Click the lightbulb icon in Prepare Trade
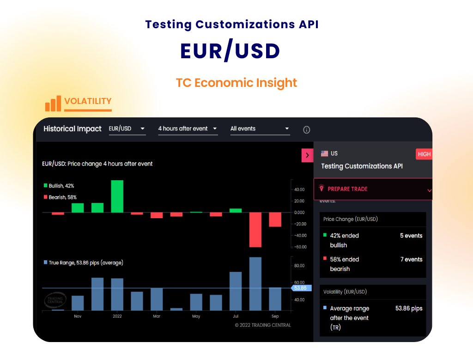 (321, 188)
